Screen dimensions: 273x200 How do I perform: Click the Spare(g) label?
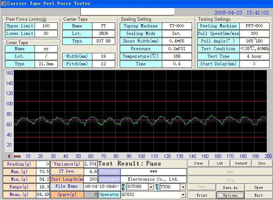pos(67,194)
